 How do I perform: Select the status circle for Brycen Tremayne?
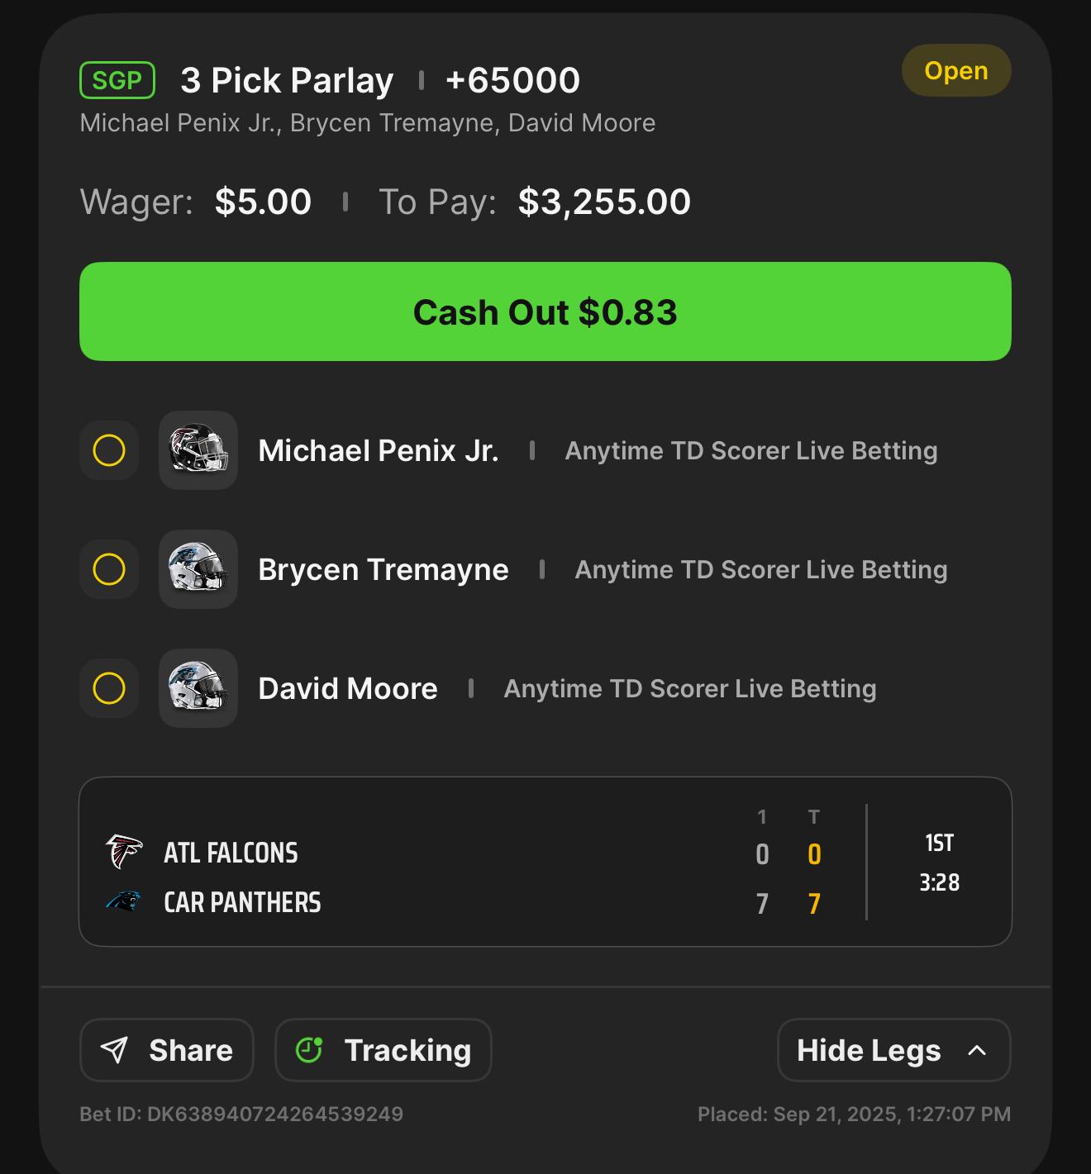pos(109,569)
